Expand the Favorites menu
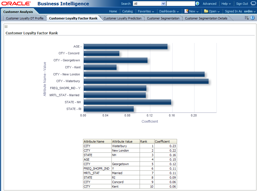This screenshot has width=257, height=191. pos(146,11)
